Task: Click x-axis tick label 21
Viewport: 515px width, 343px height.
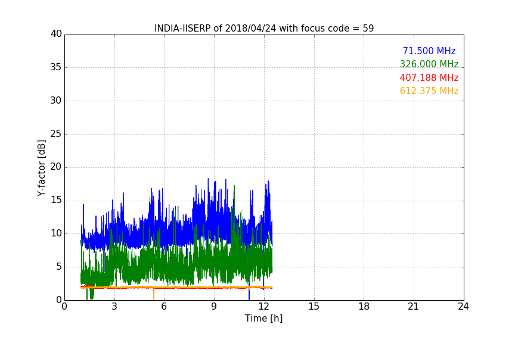Action: click(414, 307)
